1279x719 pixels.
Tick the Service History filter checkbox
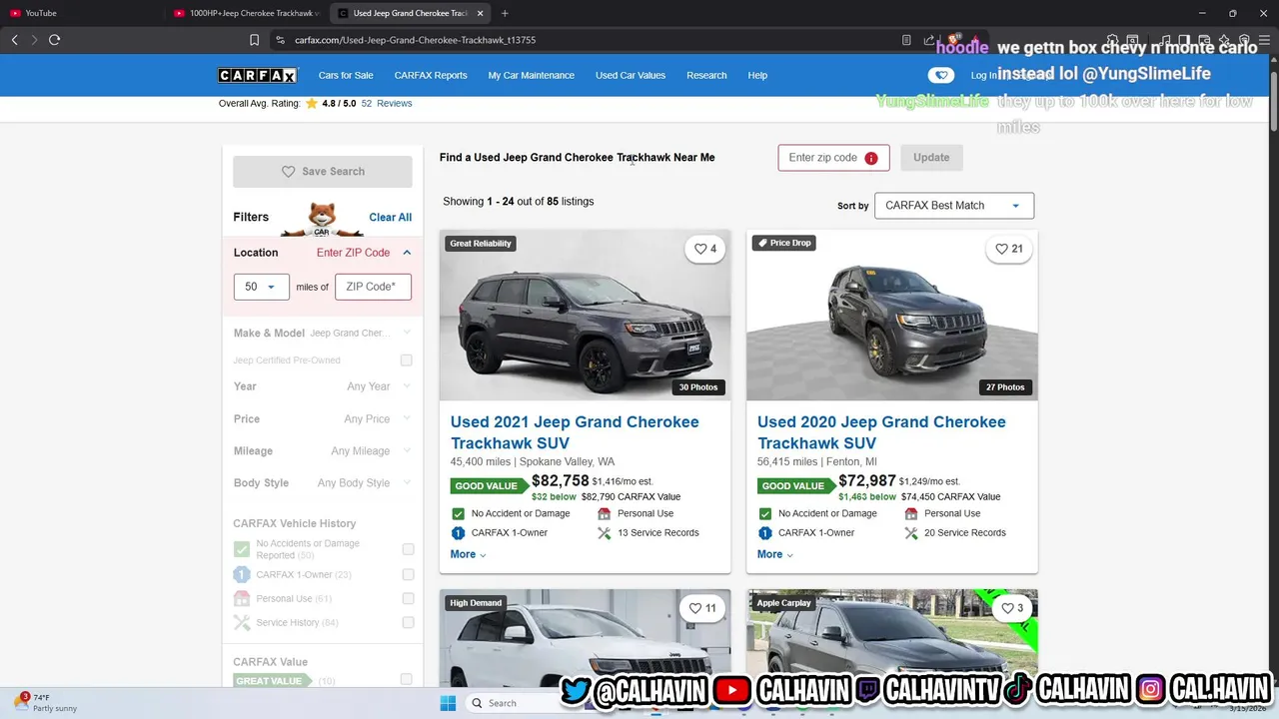(x=408, y=622)
